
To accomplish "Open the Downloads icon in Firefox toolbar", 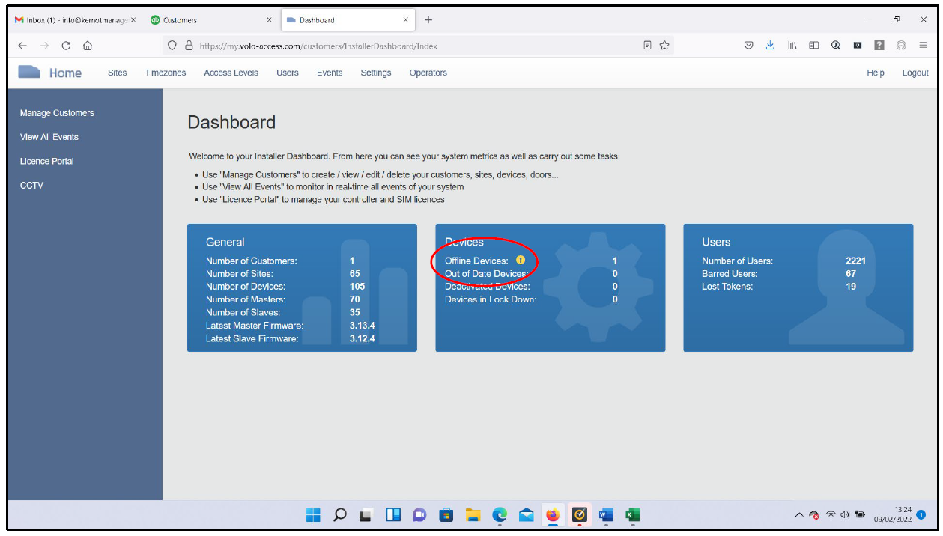I will click(771, 45).
